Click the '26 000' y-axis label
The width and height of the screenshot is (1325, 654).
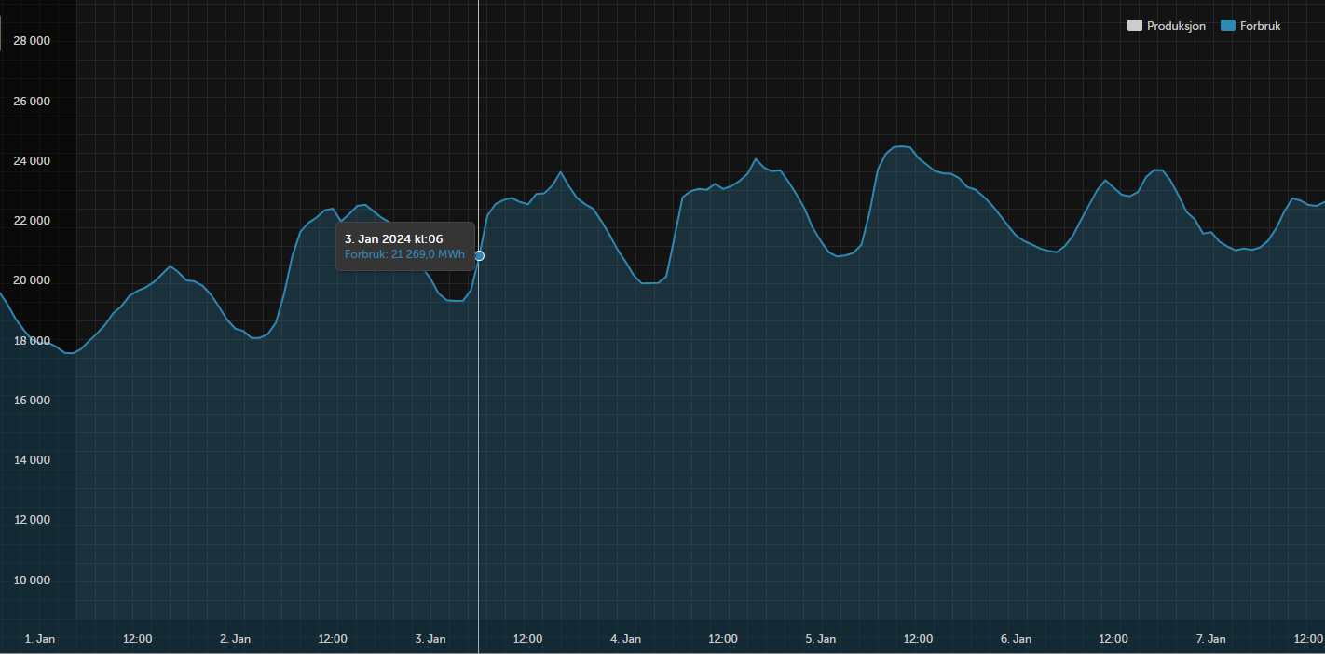pos(32,101)
